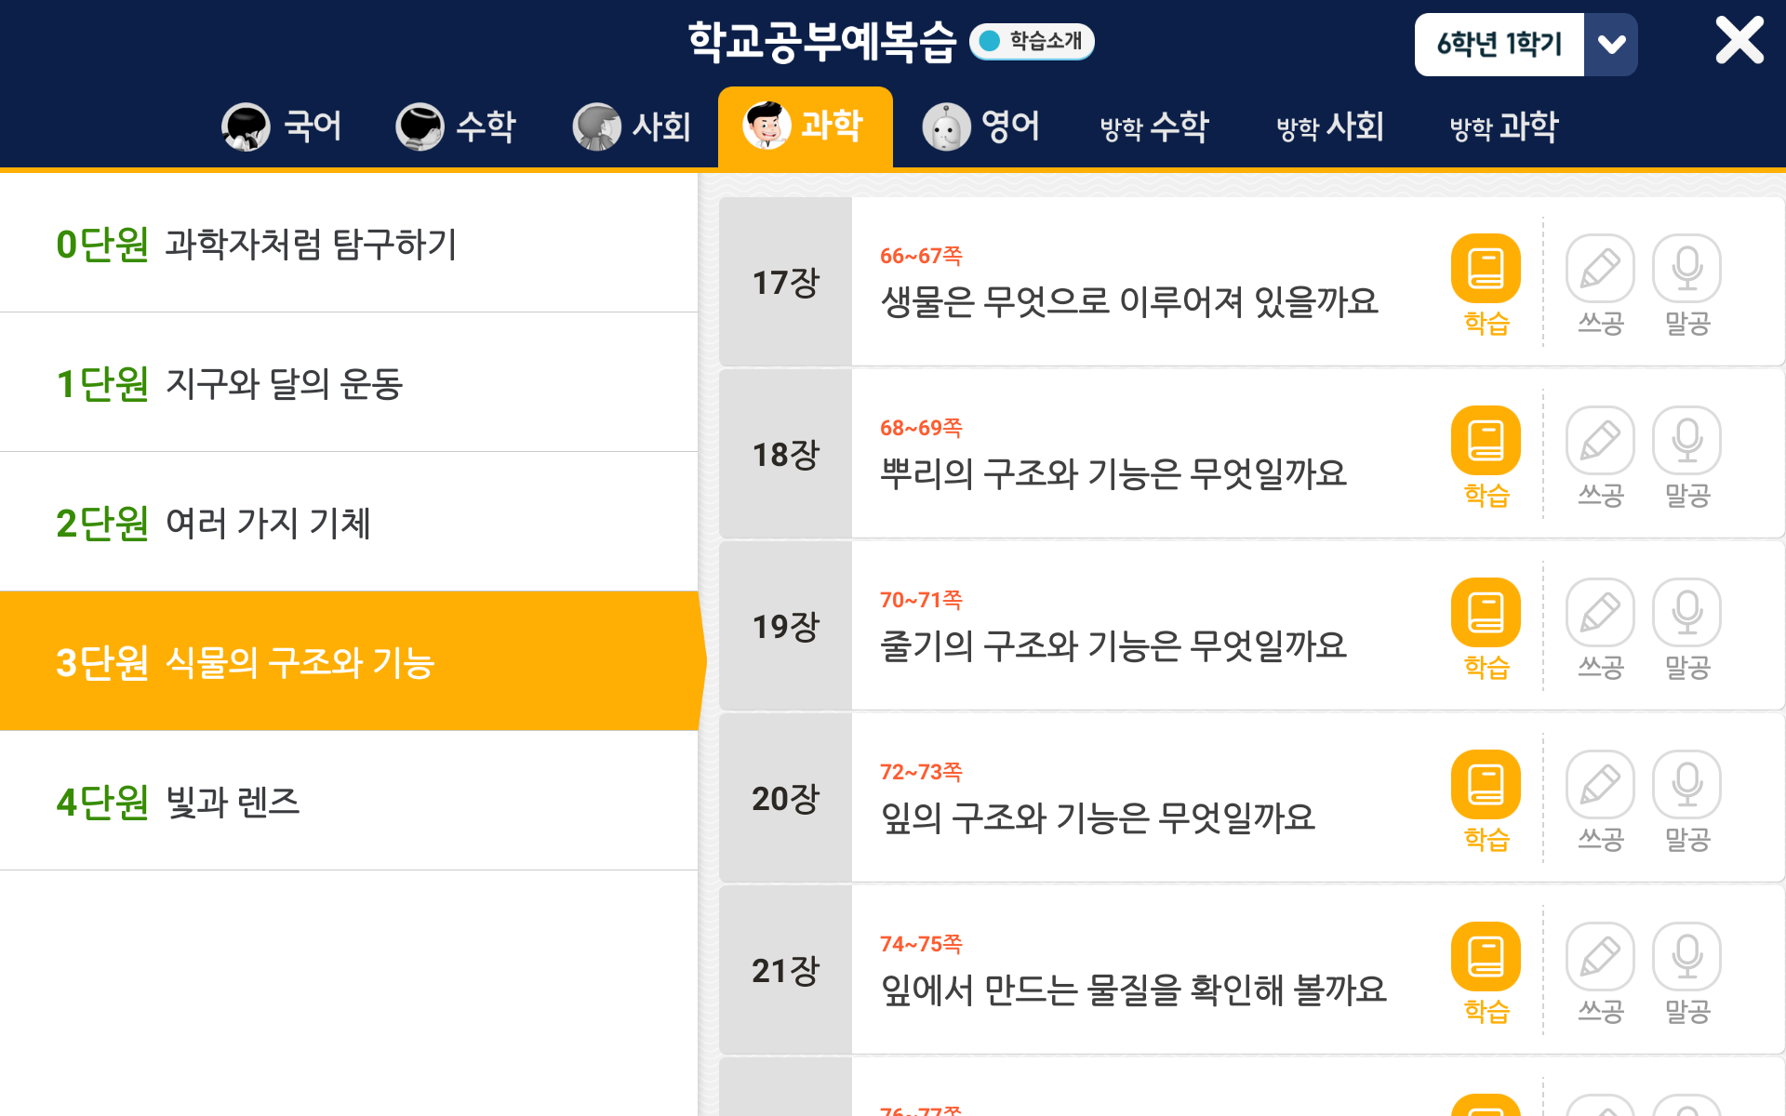
Task: Tap 쓰공 pencil icon for chapter 21장
Action: click(1600, 957)
